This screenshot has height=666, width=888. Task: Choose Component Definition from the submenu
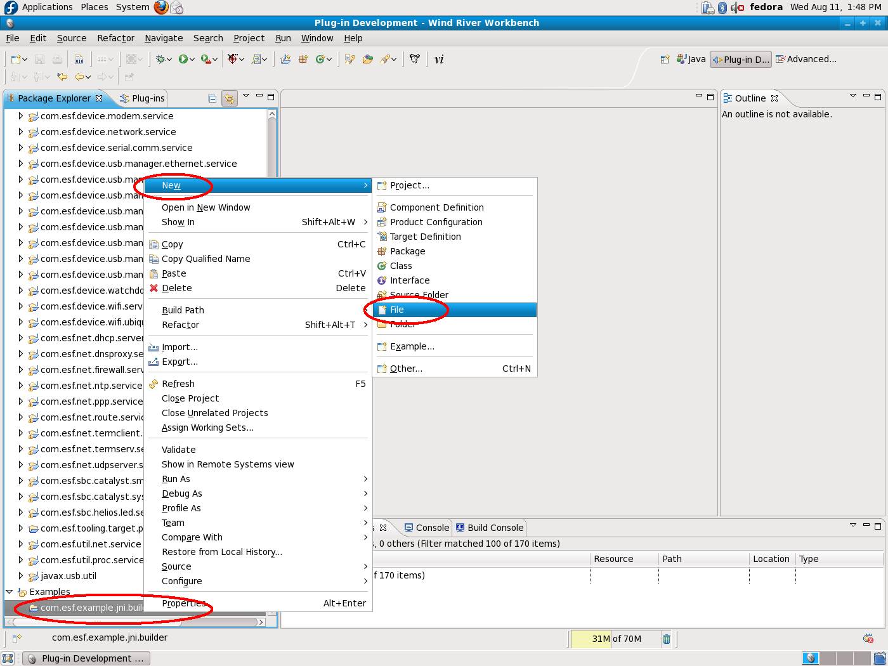point(455,207)
